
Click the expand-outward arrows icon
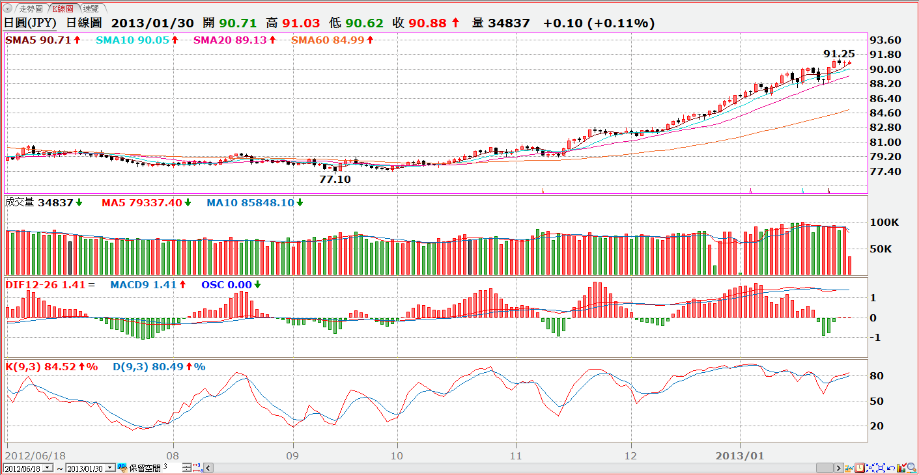(x=881, y=468)
